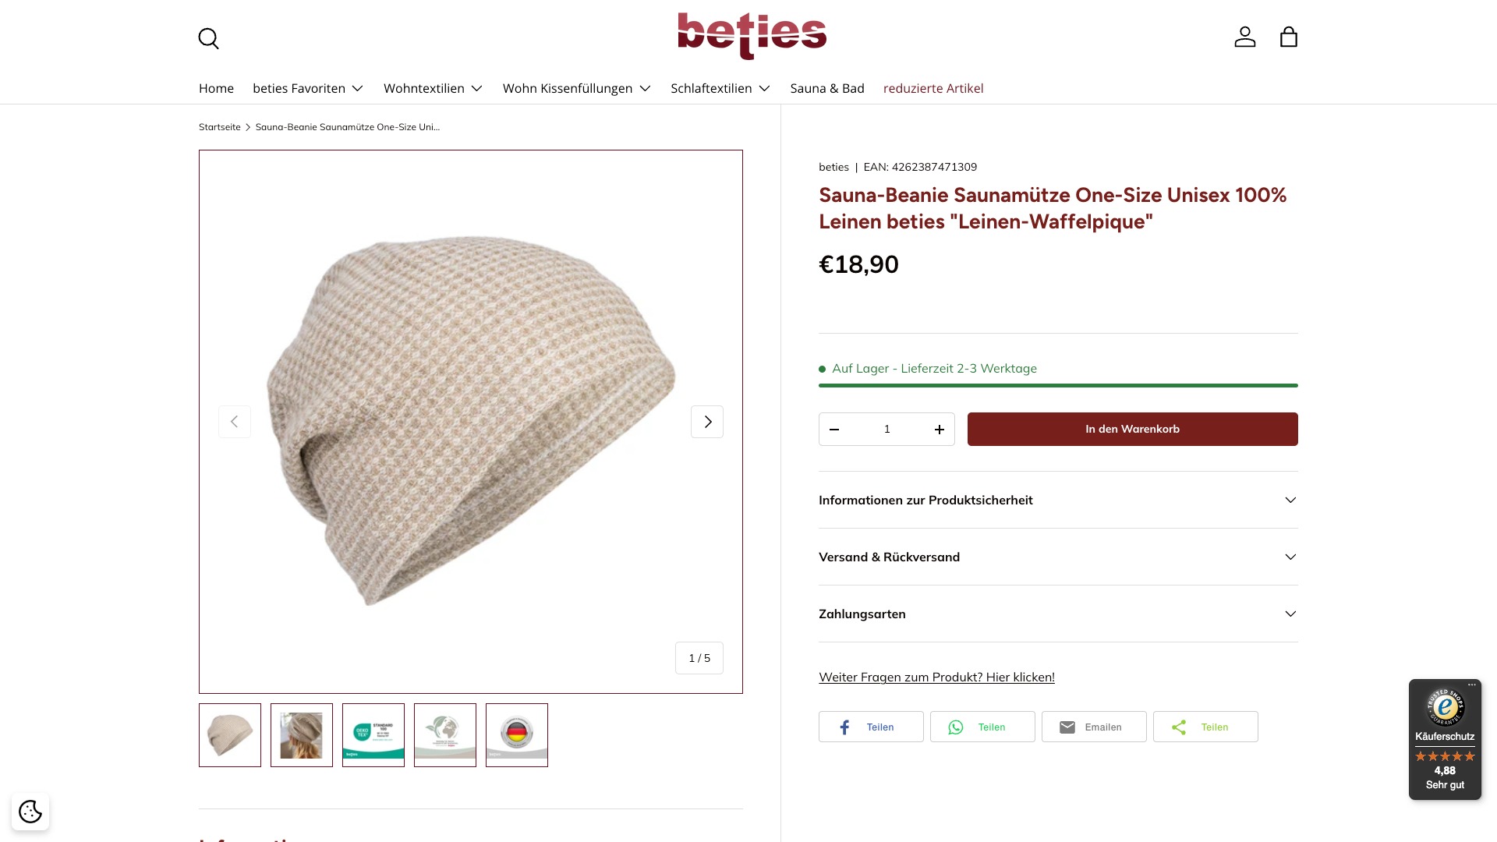Increase quantity with the plus button

[940, 430]
